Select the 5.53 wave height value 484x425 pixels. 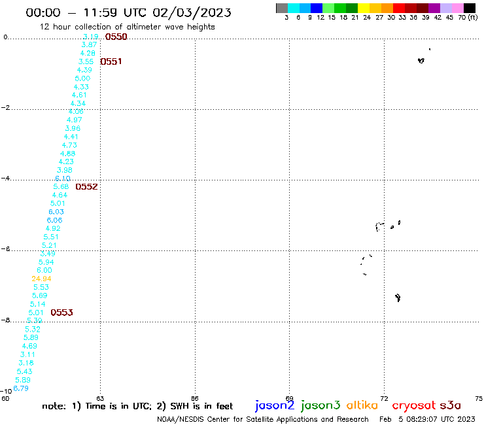(x=41, y=287)
